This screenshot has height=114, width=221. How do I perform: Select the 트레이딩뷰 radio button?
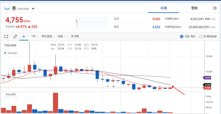[x=201, y=37]
